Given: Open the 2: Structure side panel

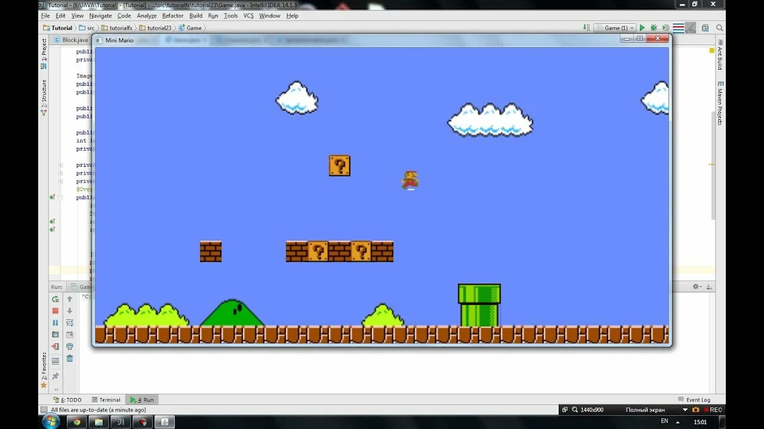Looking at the screenshot, I should click(x=44, y=97).
